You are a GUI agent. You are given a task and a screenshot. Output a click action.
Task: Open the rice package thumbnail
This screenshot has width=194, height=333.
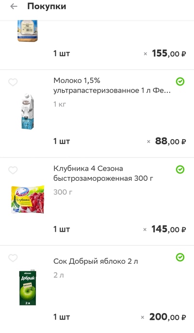coord(28,31)
